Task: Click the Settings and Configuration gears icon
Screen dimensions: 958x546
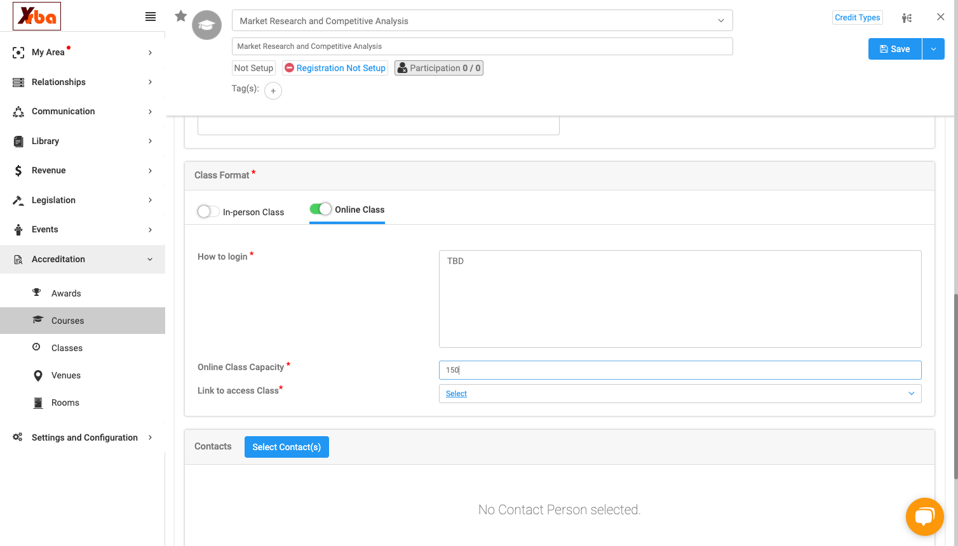Action: tap(18, 437)
